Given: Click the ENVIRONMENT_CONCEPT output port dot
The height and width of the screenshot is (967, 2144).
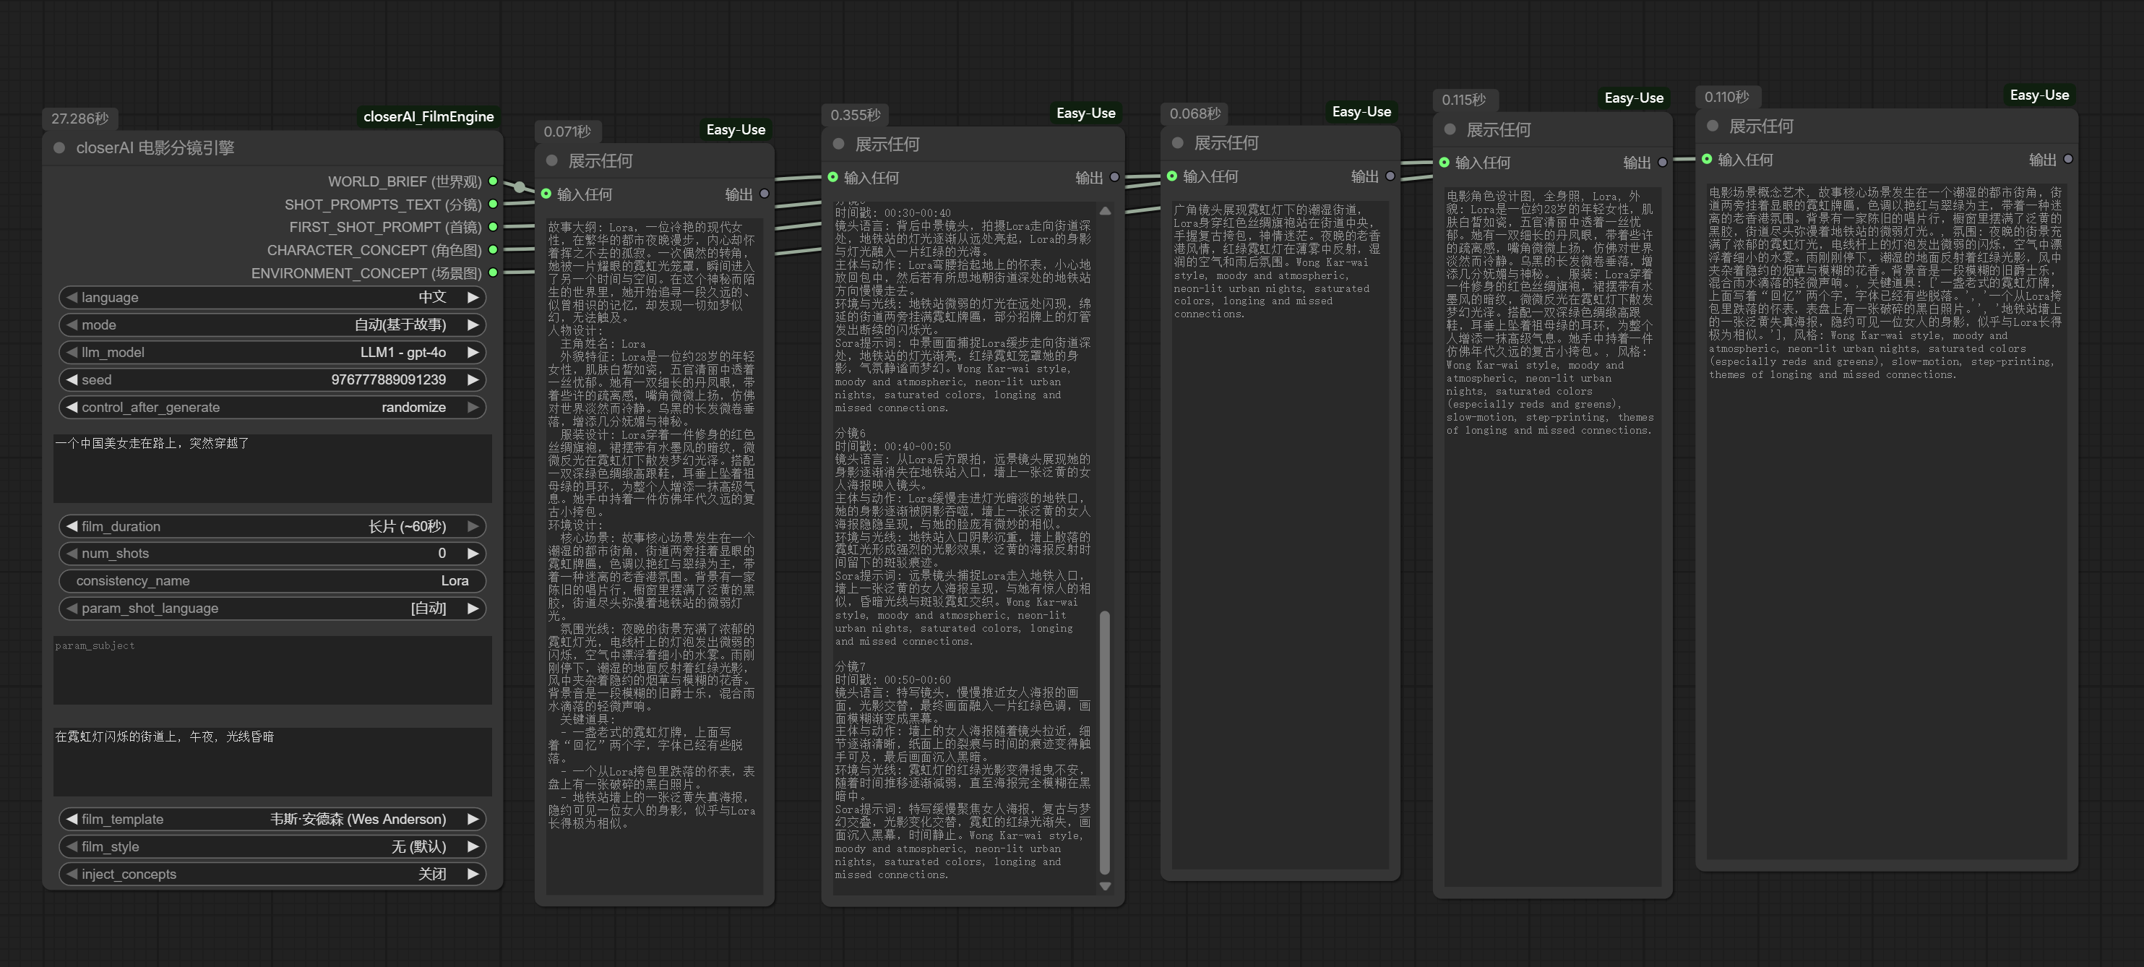Looking at the screenshot, I should tap(493, 273).
